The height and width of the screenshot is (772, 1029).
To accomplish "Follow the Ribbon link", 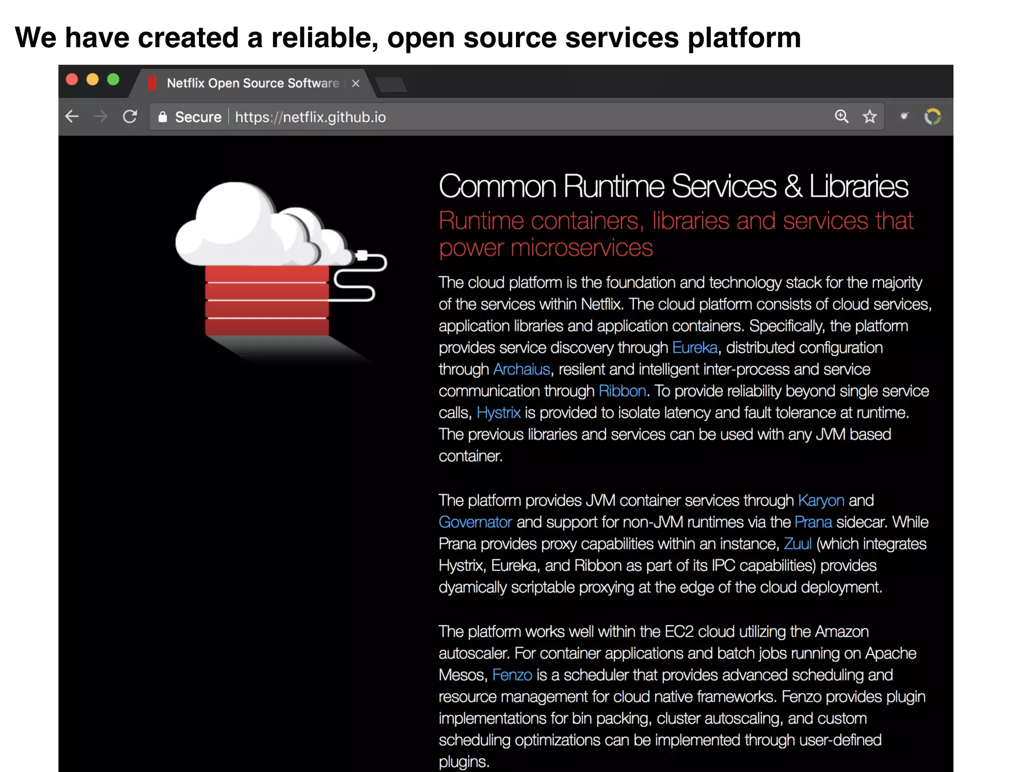I will click(x=622, y=391).
